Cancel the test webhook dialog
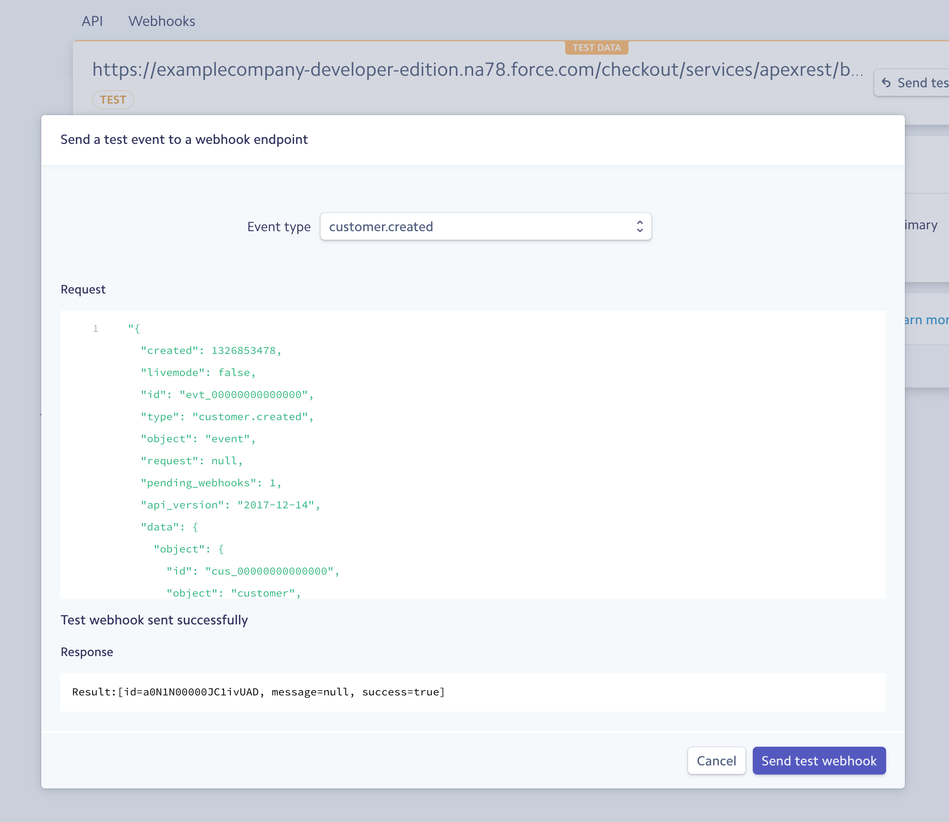Image resolution: width=949 pixels, height=822 pixels. 716,761
